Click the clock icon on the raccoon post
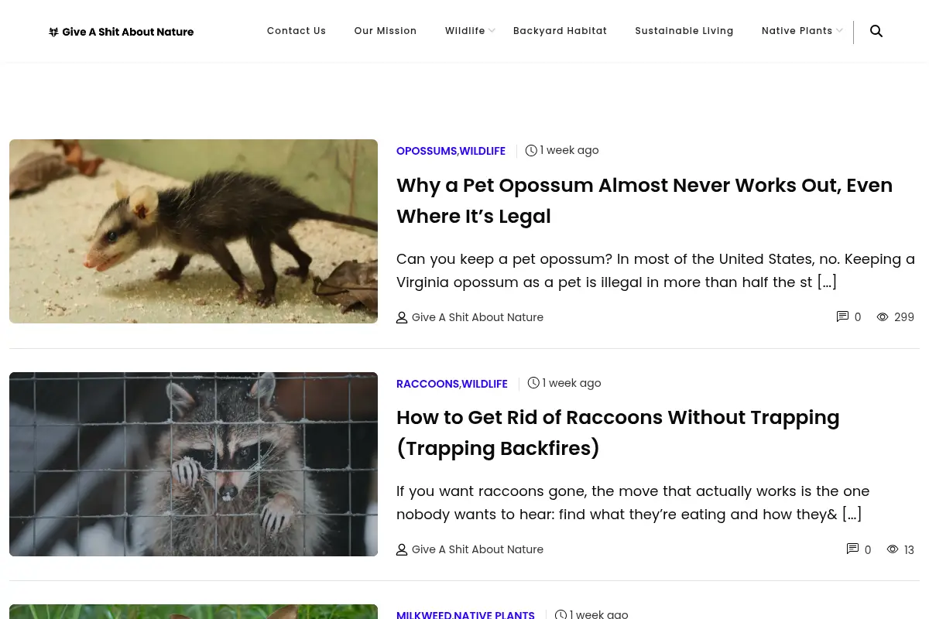929x619 pixels. (x=533, y=383)
